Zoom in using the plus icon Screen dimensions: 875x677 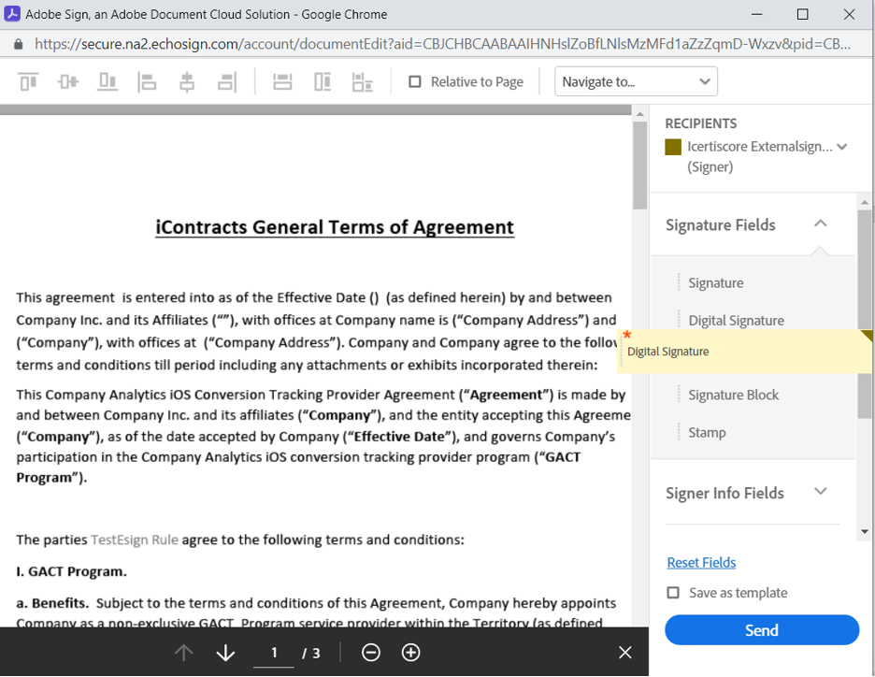[410, 653]
